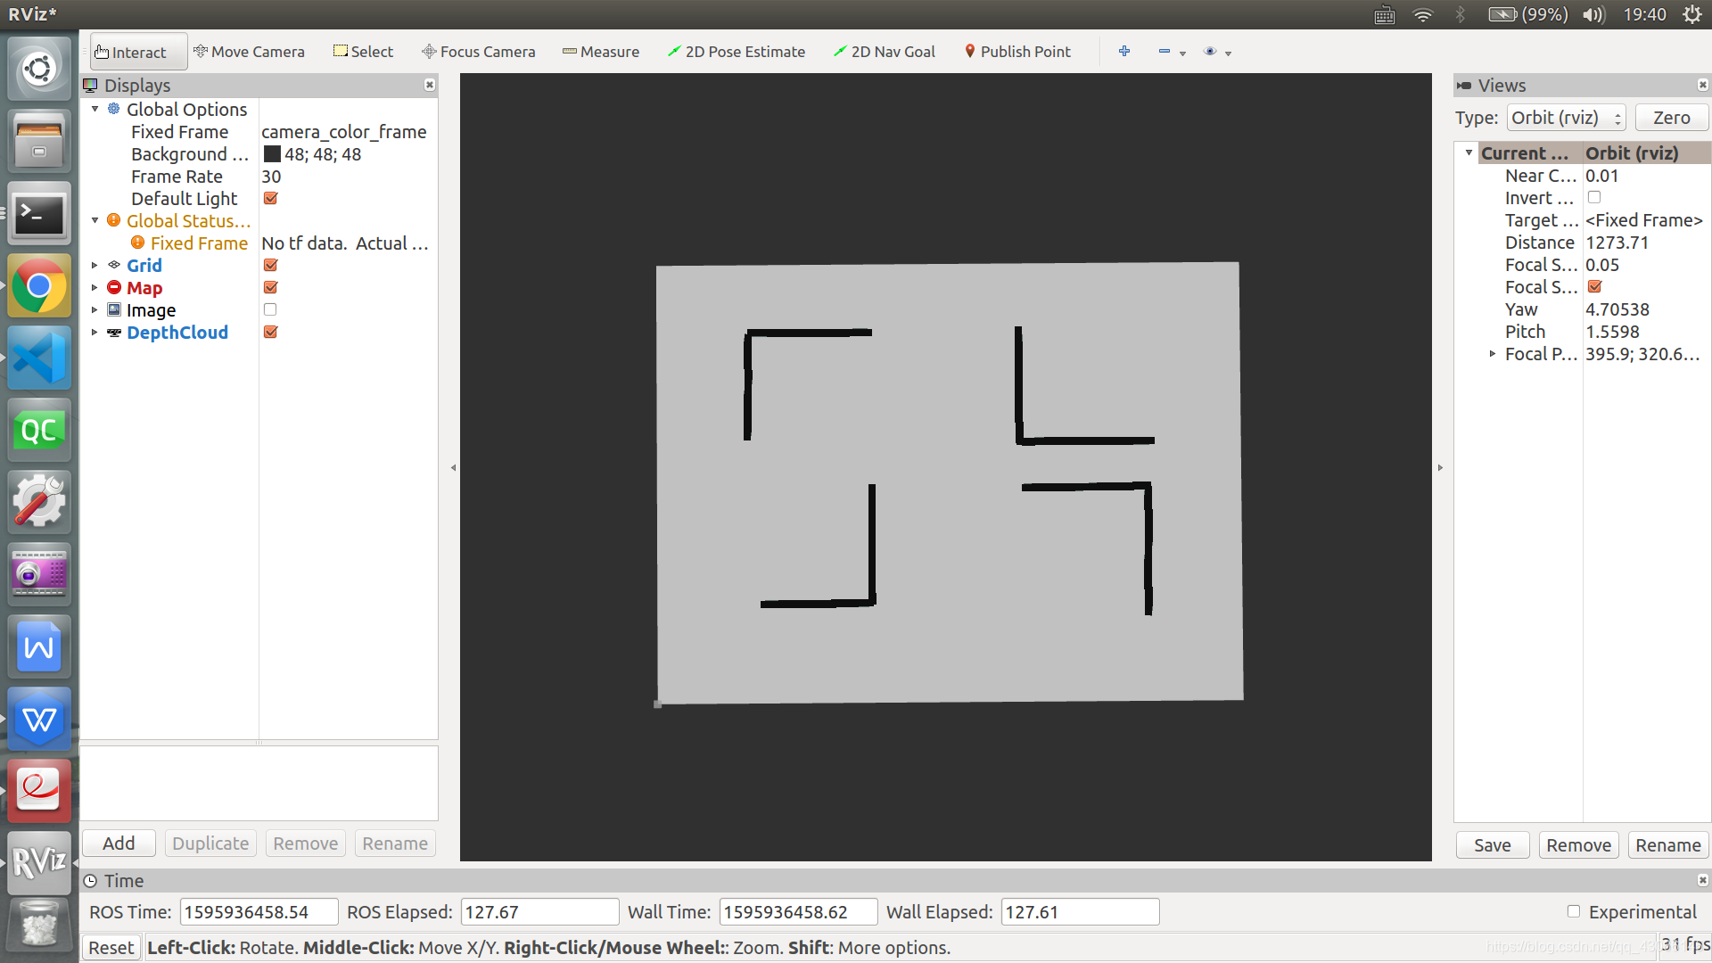The height and width of the screenshot is (963, 1712).
Task: Toggle the Experimental checkbox
Action: [x=1574, y=911]
